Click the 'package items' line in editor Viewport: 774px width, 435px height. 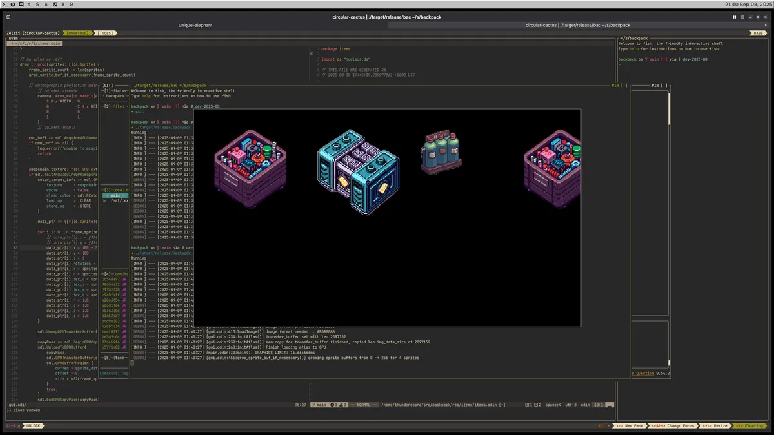click(x=336, y=48)
